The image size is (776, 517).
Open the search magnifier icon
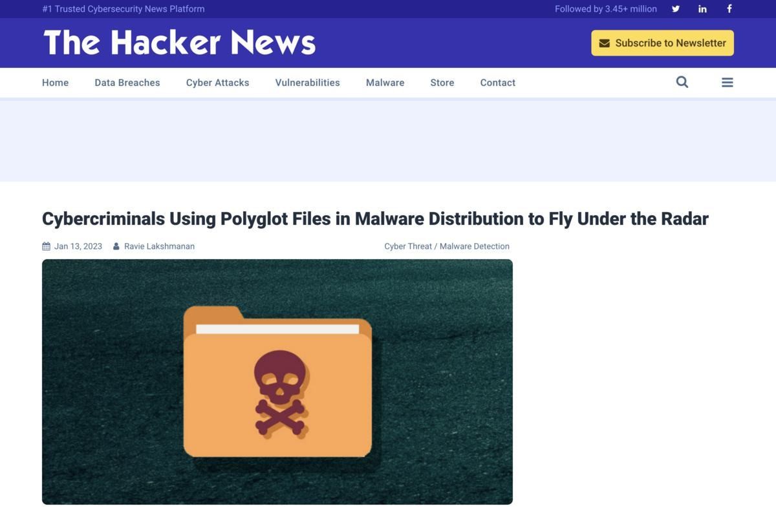point(682,82)
